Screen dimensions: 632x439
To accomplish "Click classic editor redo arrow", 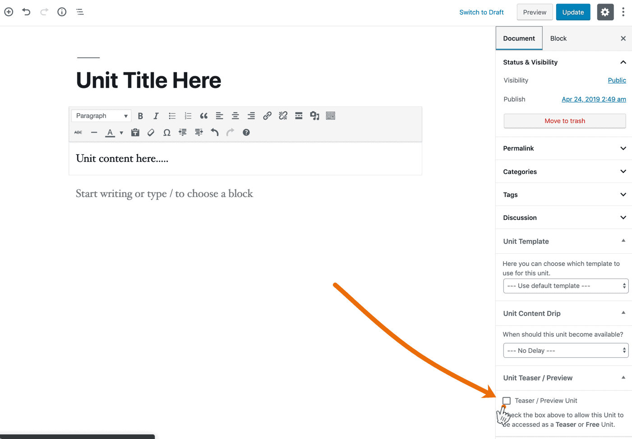I will click(231, 133).
